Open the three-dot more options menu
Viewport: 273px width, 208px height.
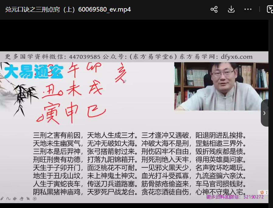(248, 9)
